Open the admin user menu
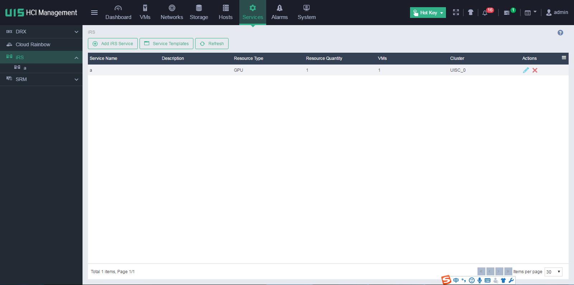 557,13
